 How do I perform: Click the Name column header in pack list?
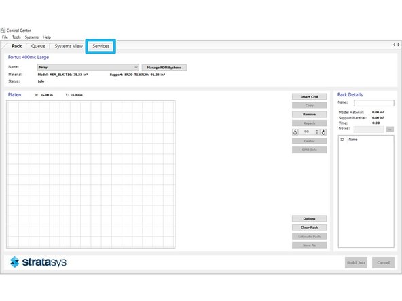[x=353, y=140]
